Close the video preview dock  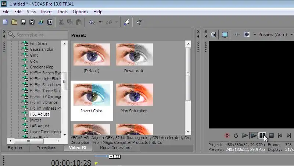click(x=206, y=32)
